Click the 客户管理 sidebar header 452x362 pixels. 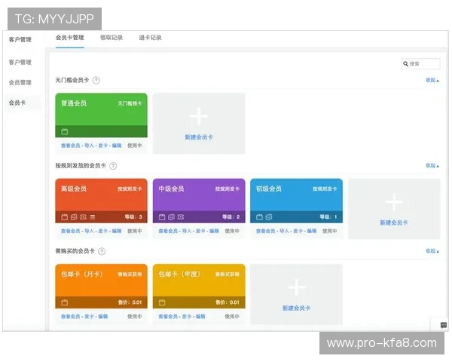pyautogui.click(x=20, y=39)
